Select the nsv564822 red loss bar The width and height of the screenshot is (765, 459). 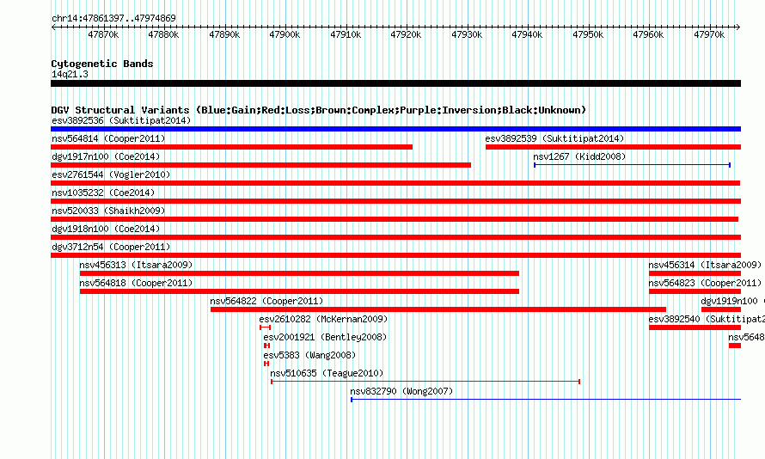[438, 309]
